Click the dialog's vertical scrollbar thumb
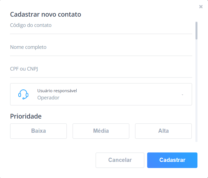 click(197, 30)
